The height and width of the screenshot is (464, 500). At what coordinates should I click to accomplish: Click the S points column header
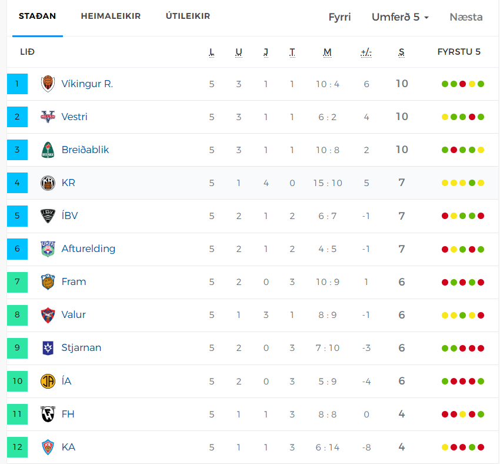(401, 52)
